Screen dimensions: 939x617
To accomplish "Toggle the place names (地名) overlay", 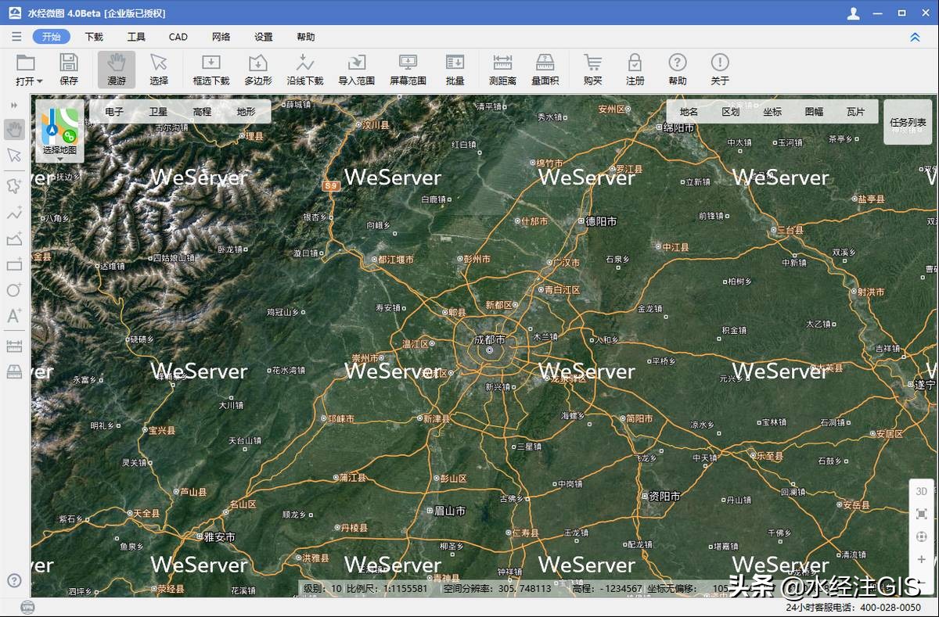I will coord(689,112).
